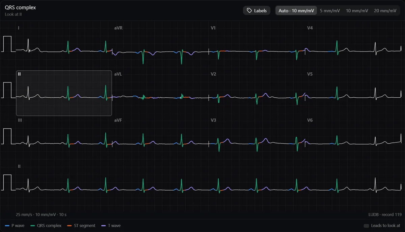Toggle the Labels button

[x=256, y=10]
